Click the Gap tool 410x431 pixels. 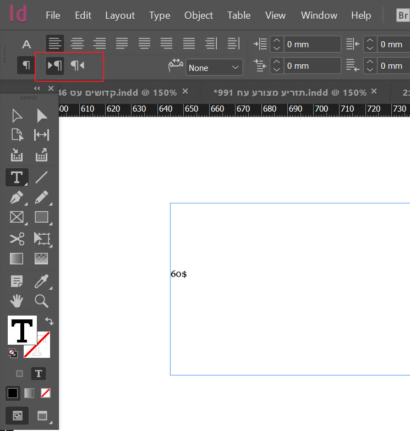42,135
